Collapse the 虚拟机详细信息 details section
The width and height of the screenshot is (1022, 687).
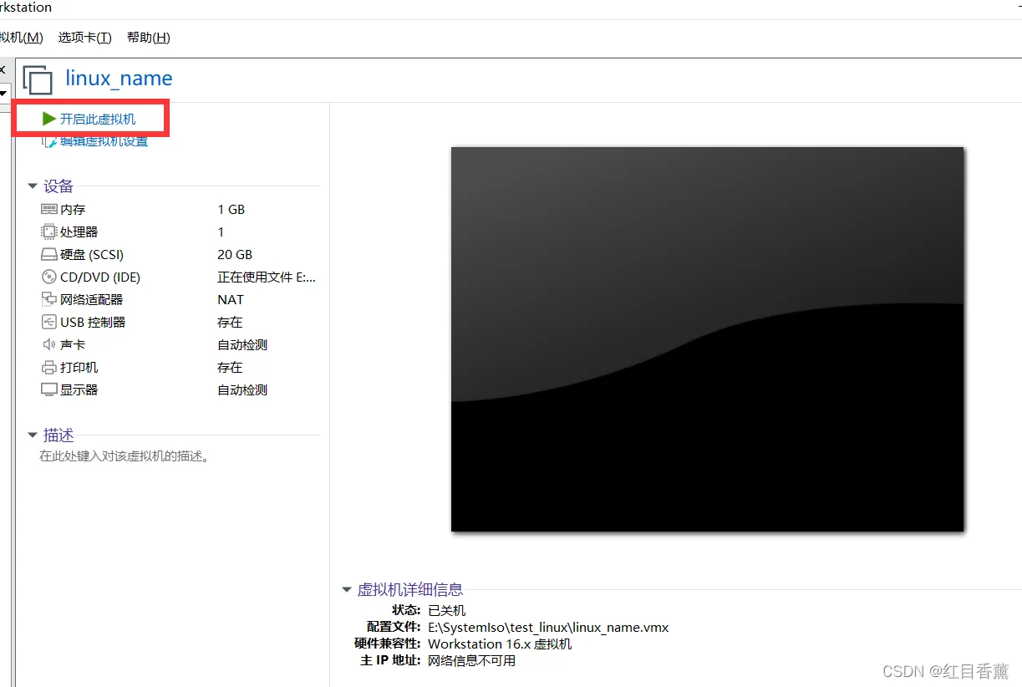(x=345, y=589)
